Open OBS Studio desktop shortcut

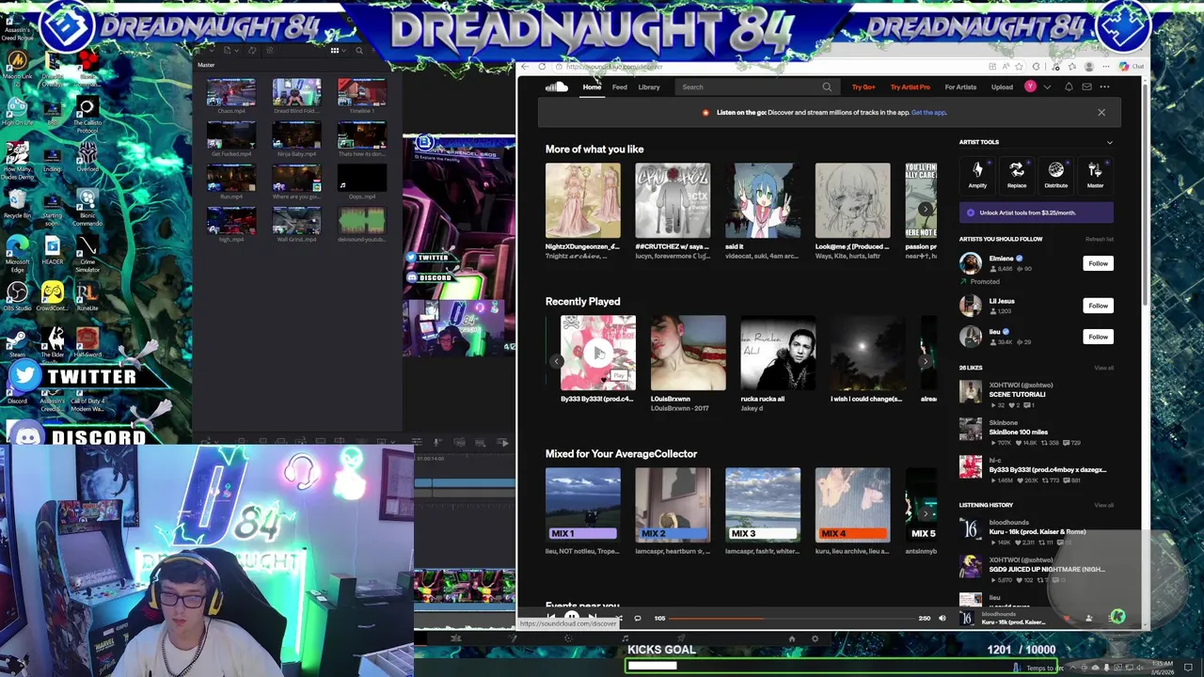tap(17, 298)
